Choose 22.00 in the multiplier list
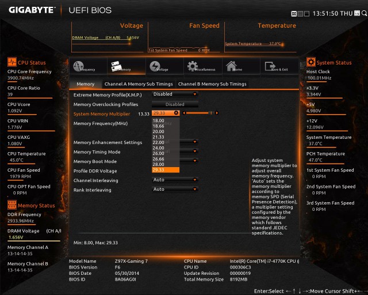The width and height of the screenshot is (368, 295). [x=166, y=142]
